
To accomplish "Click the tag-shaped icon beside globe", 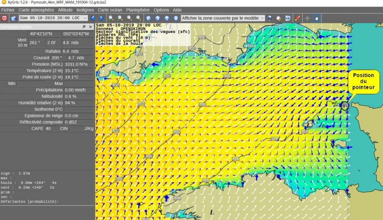I will pyautogui.click(x=279, y=18).
